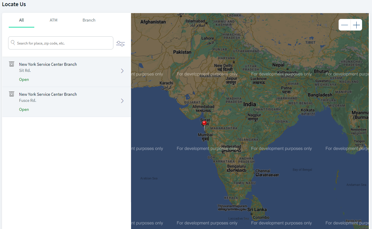Click the Sri Lanka label on the map
The height and width of the screenshot is (229, 372).
click(257, 210)
